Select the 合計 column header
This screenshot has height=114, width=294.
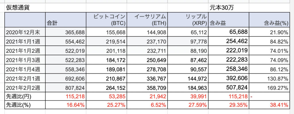pos(66,20)
